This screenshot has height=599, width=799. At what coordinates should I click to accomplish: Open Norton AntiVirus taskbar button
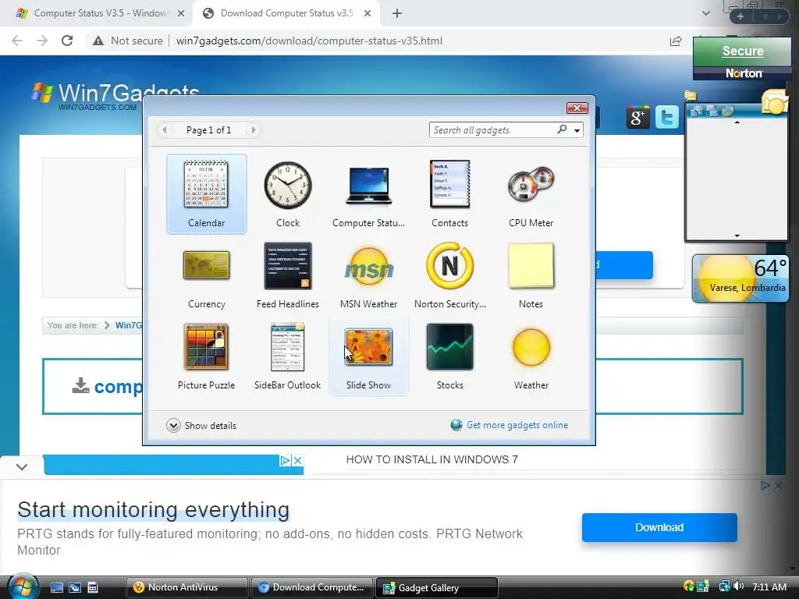pyautogui.click(x=187, y=587)
